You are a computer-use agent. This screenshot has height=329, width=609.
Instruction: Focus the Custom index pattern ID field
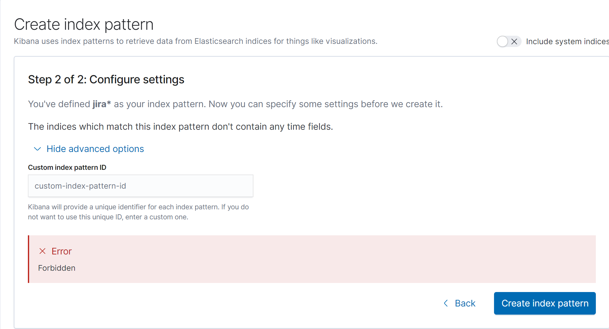(140, 186)
